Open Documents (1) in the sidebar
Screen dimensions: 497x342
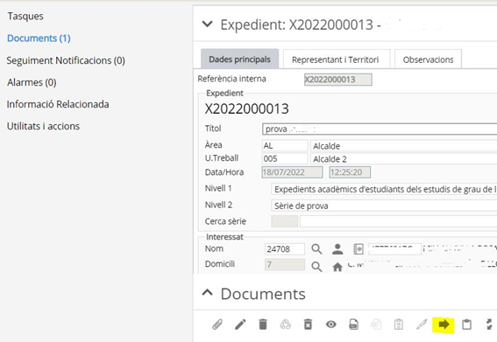(x=39, y=38)
